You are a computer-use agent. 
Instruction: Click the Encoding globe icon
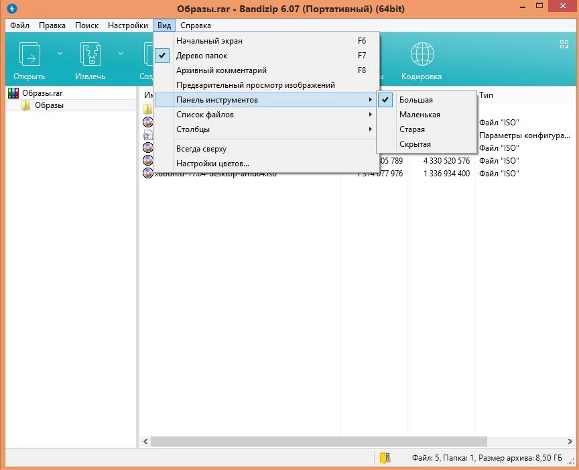coord(422,54)
